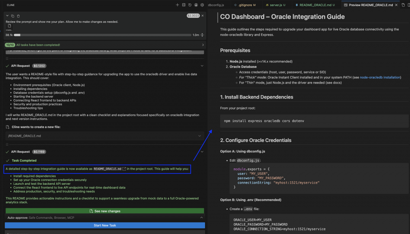Copy the task prompt using copy icon
Image resolution: width=410 pixels, height=234 pixels.
[12, 16]
